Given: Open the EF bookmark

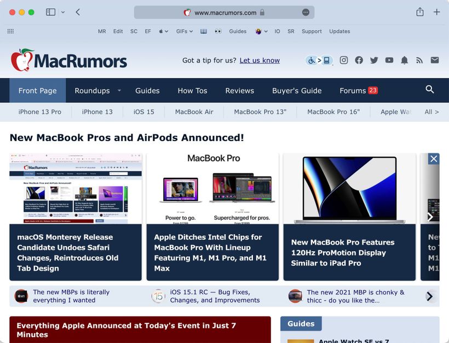Looking at the screenshot, I should pyautogui.click(x=148, y=31).
